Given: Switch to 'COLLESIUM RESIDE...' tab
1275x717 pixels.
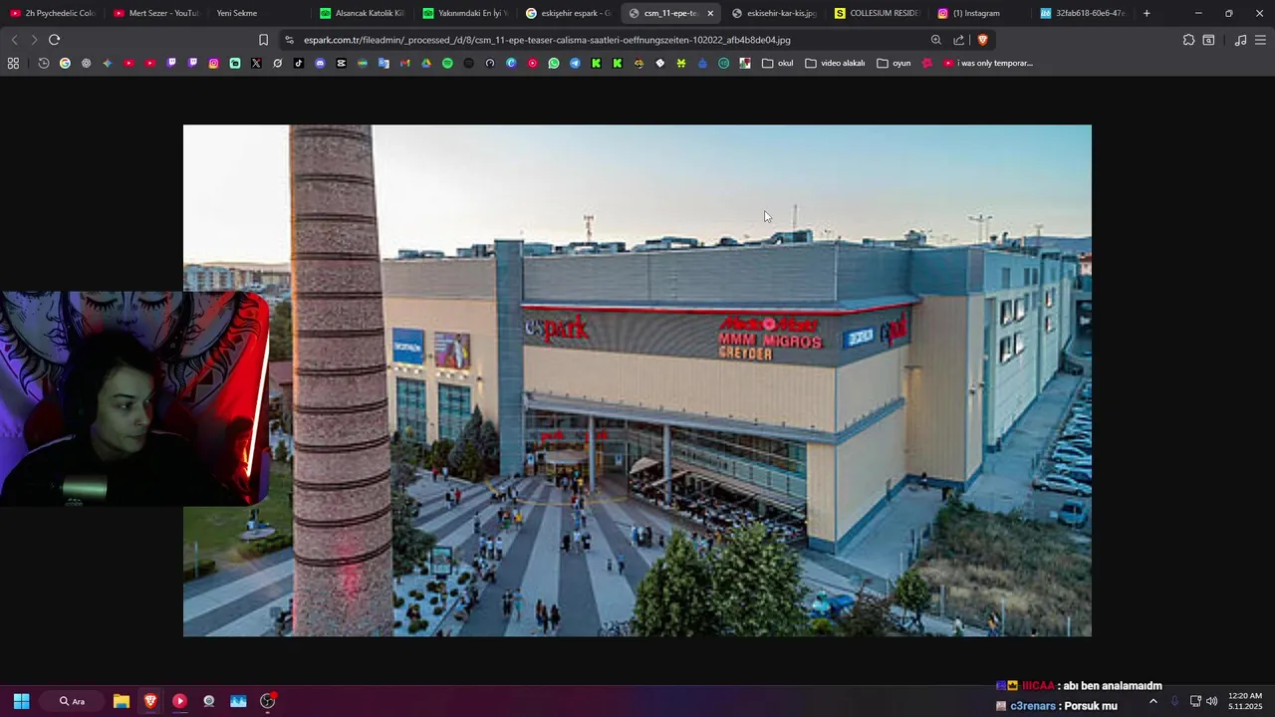Looking at the screenshot, I should (878, 13).
